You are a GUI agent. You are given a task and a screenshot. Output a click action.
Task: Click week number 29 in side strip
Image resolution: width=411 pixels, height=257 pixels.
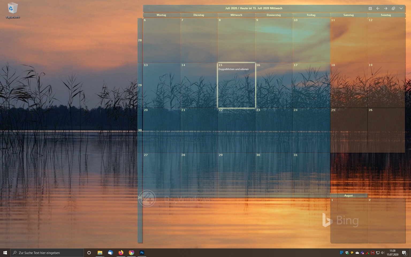click(140, 85)
